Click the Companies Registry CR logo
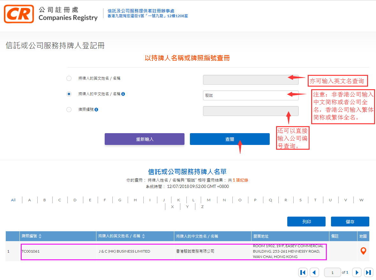Screen dimensions: 376x280 tap(19, 14)
